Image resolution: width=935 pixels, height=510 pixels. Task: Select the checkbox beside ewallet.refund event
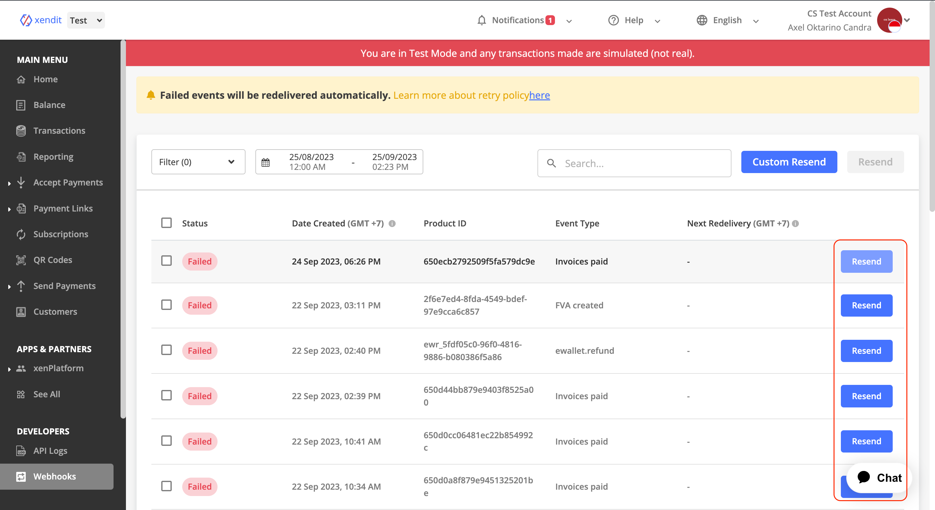(x=166, y=350)
